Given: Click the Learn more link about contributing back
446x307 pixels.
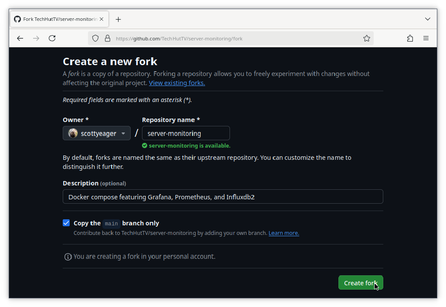Looking at the screenshot, I should point(284,233).
